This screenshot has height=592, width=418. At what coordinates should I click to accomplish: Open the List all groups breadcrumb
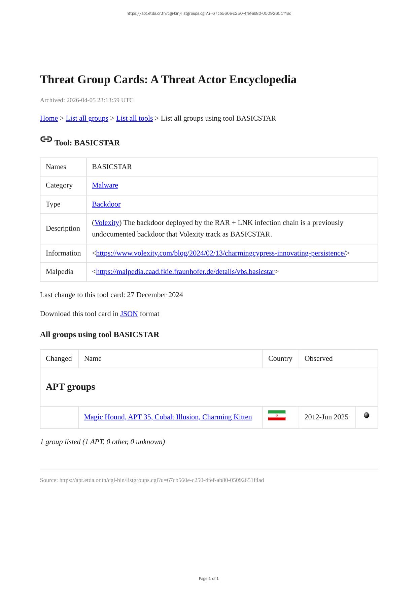point(87,118)
